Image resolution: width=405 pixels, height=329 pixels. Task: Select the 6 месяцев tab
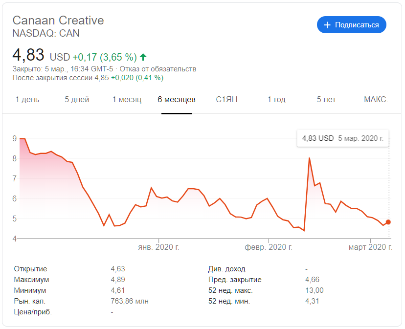(177, 99)
